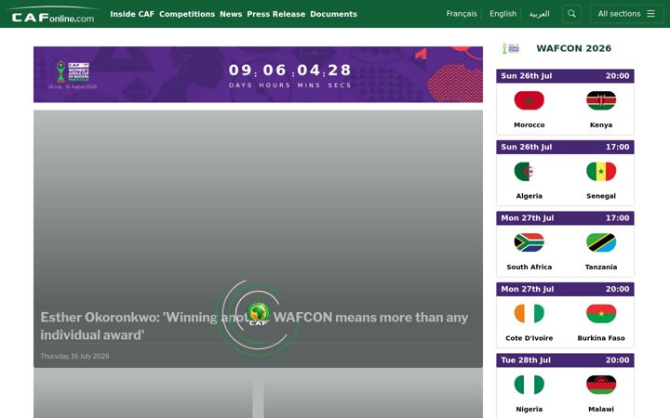Viewport: 670px width, 418px height.
Task: Click the South Africa team name
Action: [529, 267]
